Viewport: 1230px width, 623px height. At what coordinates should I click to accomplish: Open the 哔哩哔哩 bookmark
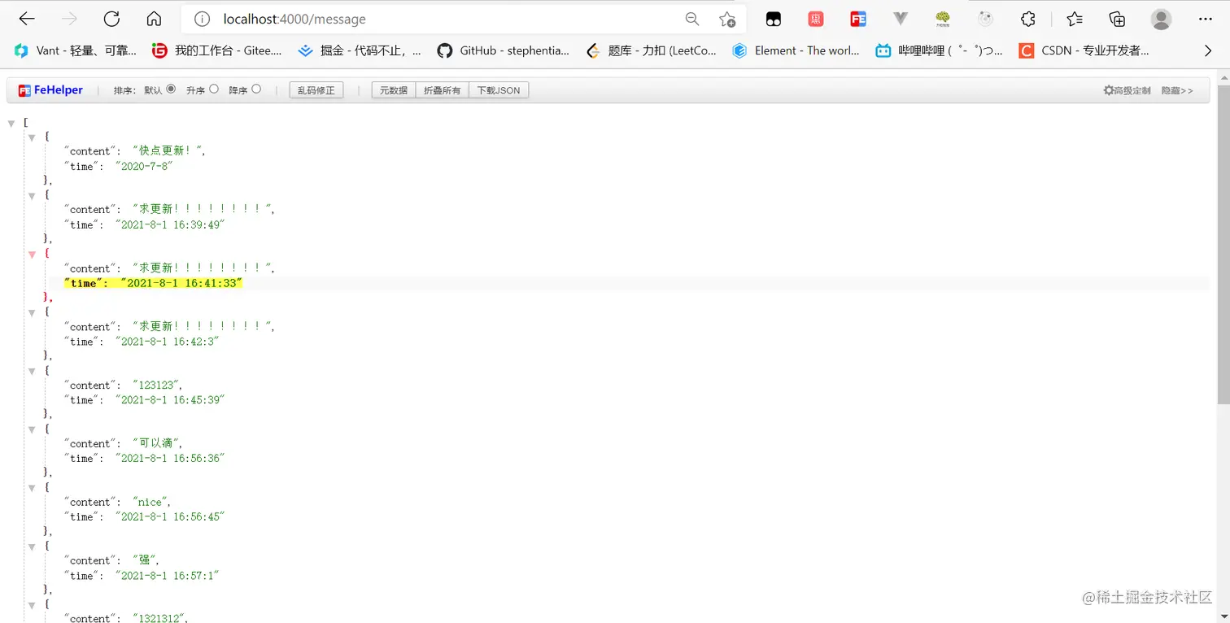[939, 50]
